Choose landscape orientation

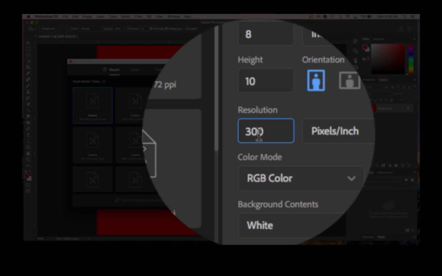pyautogui.click(x=349, y=80)
